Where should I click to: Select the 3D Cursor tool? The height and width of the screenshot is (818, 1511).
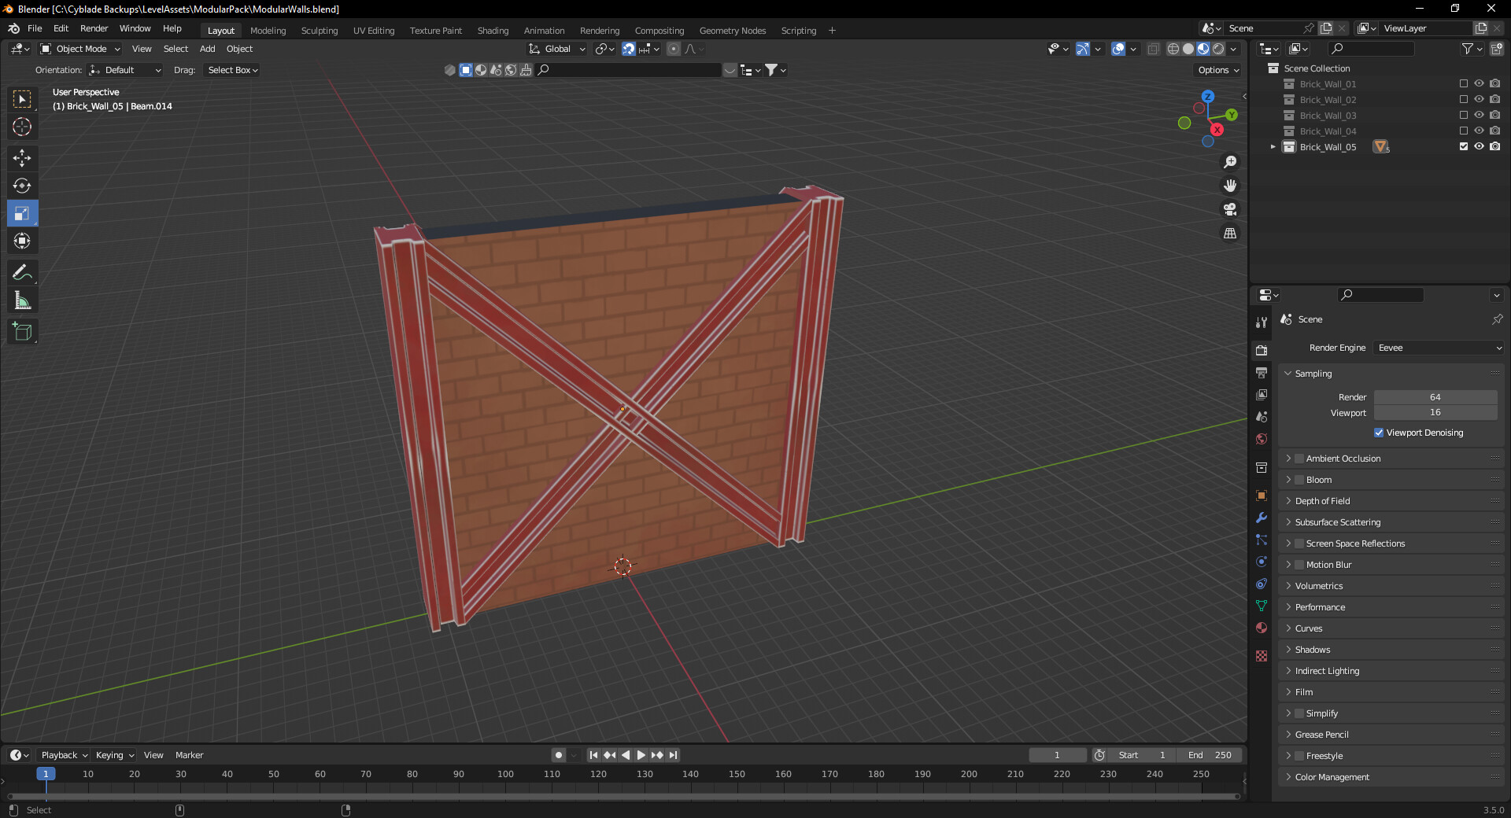pos(22,127)
